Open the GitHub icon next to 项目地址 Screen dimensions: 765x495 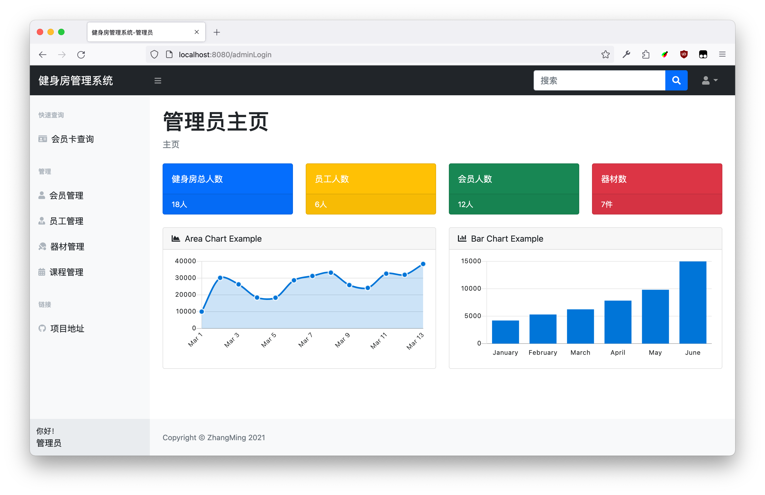(x=42, y=328)
